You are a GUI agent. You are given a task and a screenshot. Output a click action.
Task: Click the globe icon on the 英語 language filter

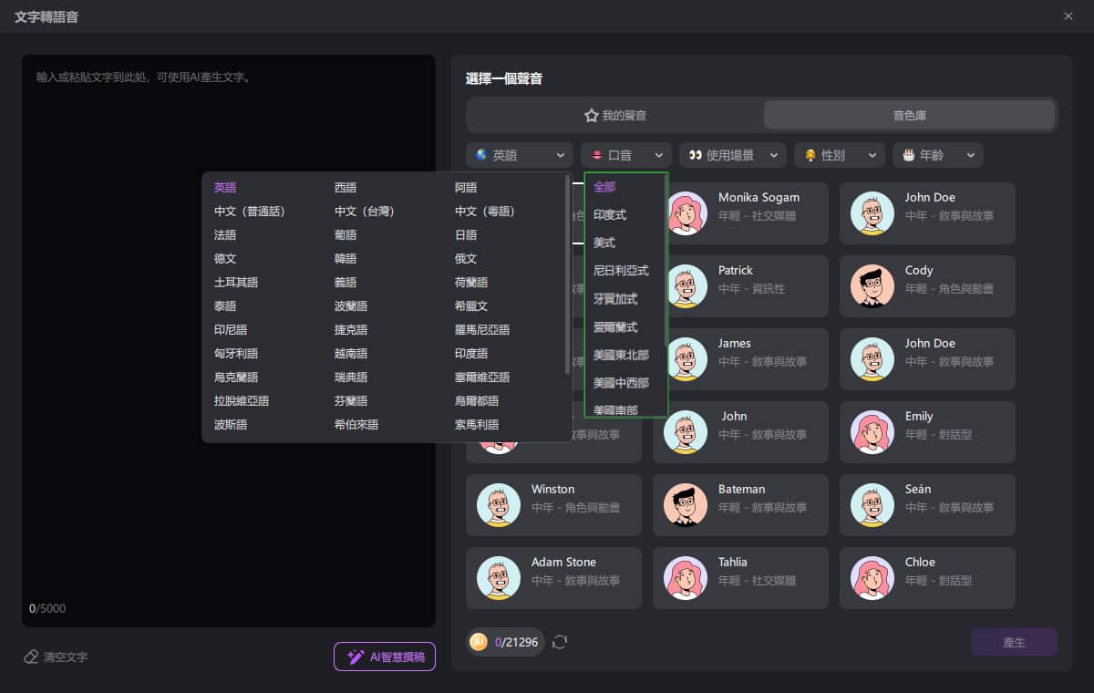pyautogui.click(x=482, y=155)
